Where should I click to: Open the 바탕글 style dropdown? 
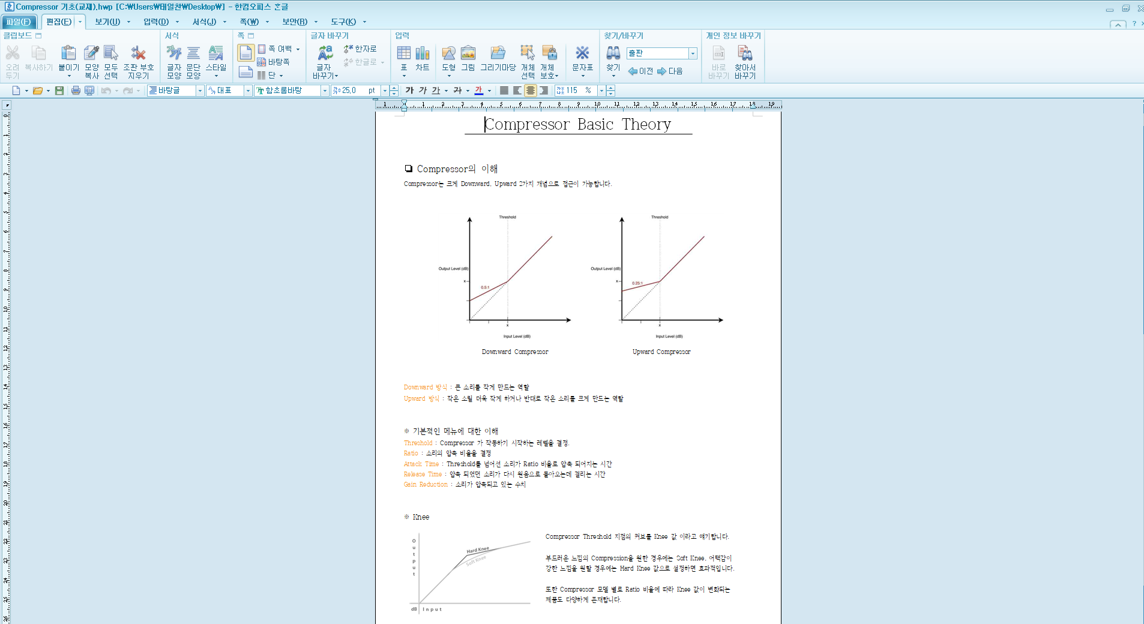[200, 91]
